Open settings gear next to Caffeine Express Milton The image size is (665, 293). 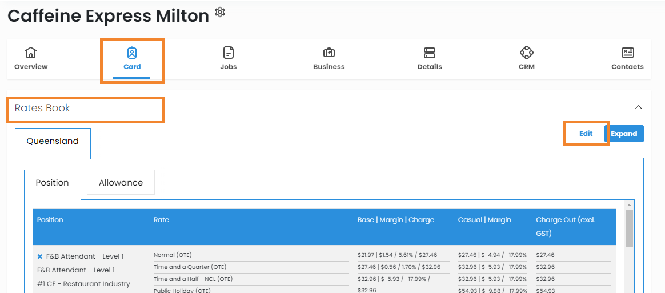(x=220, y=12)
